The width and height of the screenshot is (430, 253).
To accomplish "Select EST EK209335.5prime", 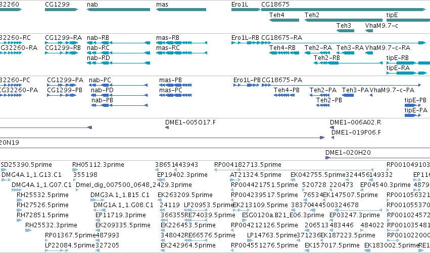I will [98, 230].
